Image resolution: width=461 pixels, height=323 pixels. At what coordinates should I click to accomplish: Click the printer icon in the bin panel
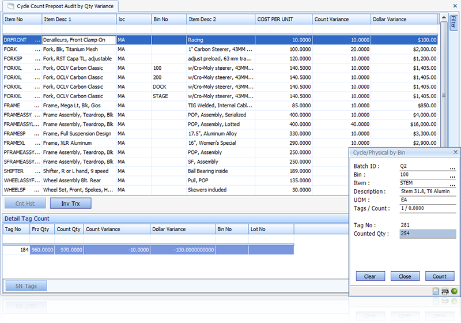click(445, 292)
